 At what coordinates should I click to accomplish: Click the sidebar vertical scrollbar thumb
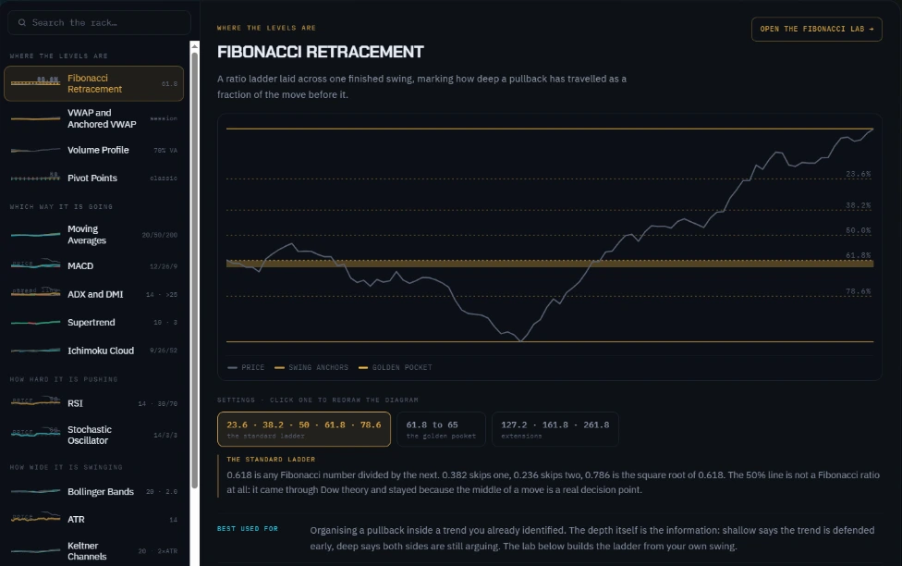click(x=194, y=269)
